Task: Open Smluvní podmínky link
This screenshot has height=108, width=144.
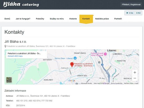Action: click(x=117, y=83)
